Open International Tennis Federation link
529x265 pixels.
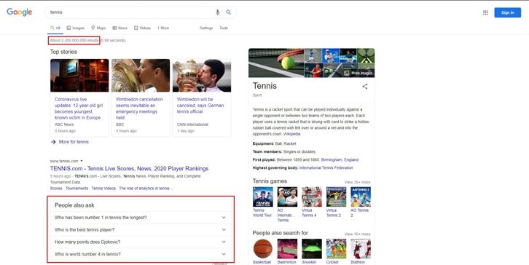point(326,167)
